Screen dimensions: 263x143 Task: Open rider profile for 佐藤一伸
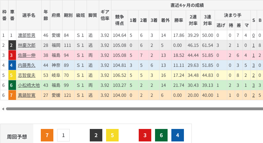pos(27,56)
